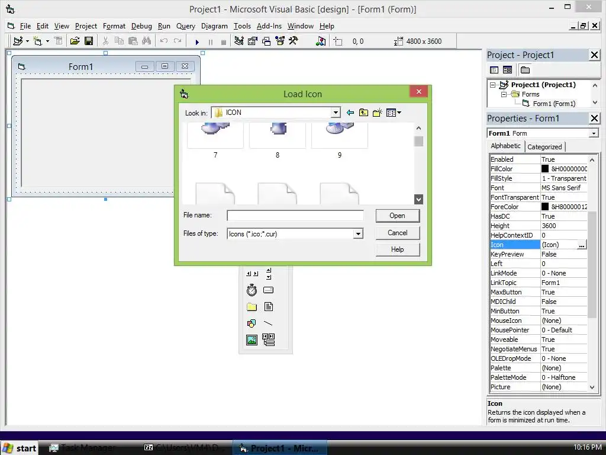Open the Menu Editor from the toolbar

click(x=59, y=41)
